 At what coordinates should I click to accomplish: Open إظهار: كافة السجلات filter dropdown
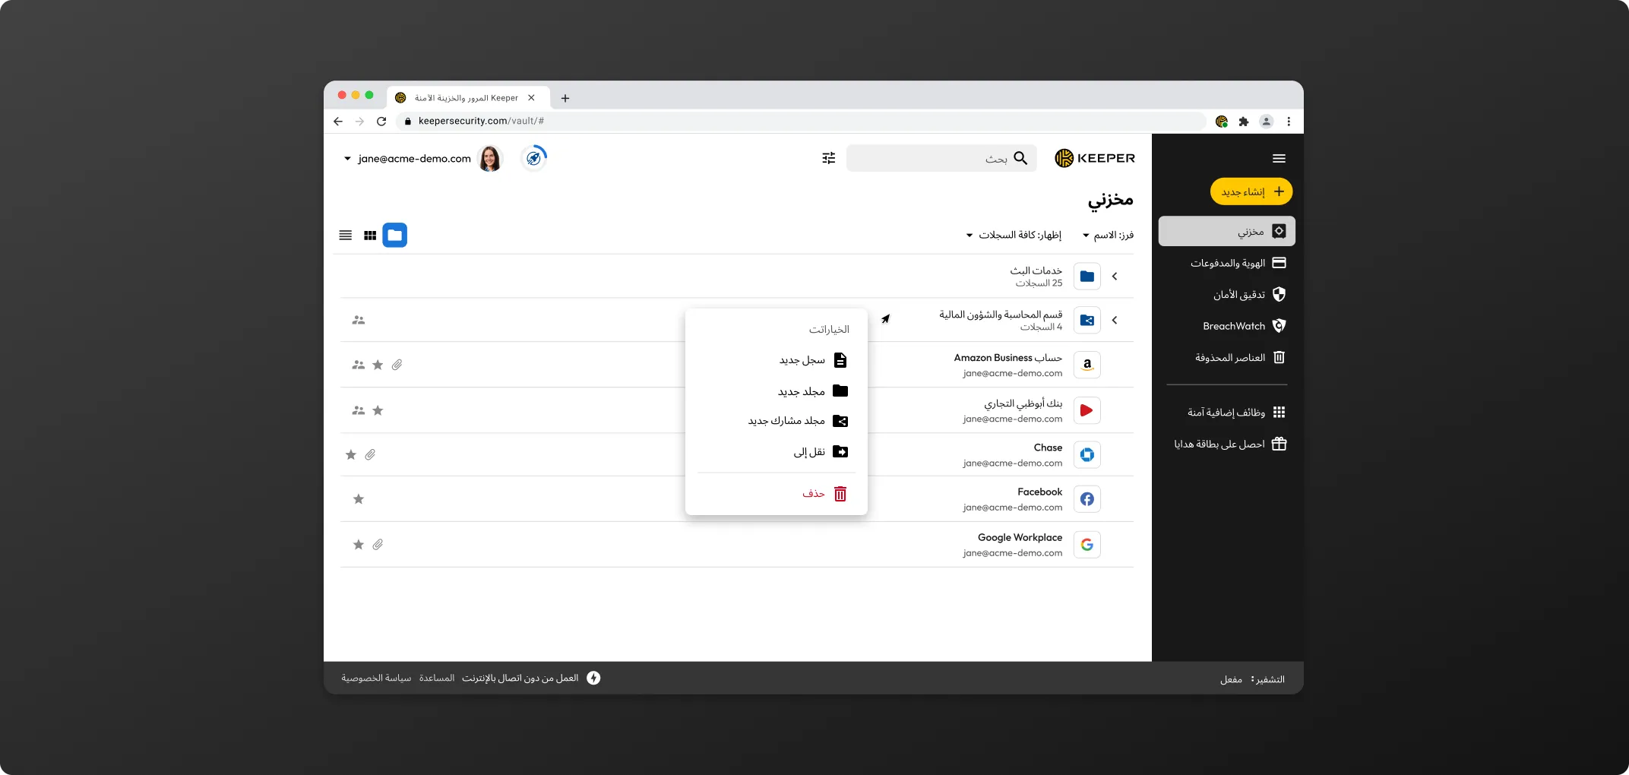(1013, 235)
